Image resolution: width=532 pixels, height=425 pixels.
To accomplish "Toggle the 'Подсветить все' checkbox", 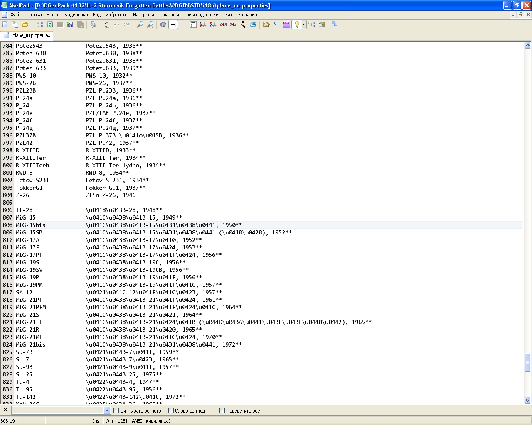I will [222, 411].
